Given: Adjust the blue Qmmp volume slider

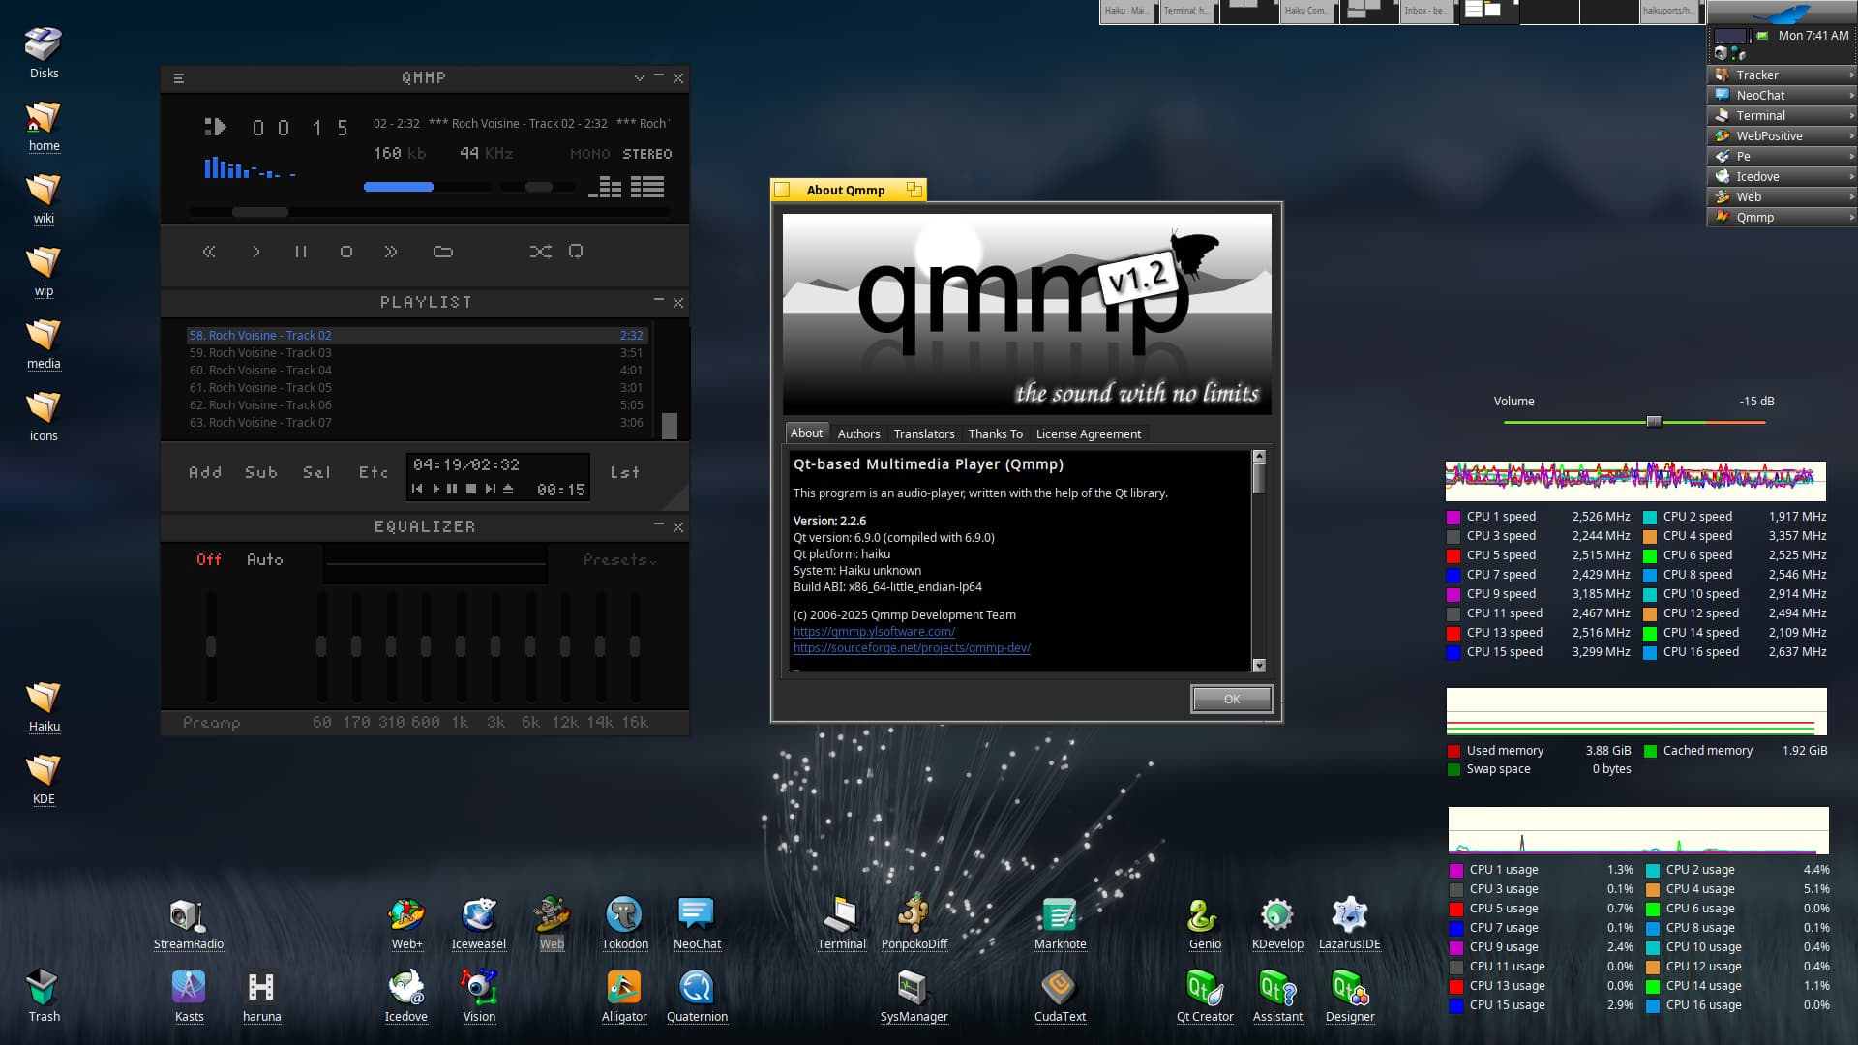Looking at the screenshot, I should click(429, 187).
